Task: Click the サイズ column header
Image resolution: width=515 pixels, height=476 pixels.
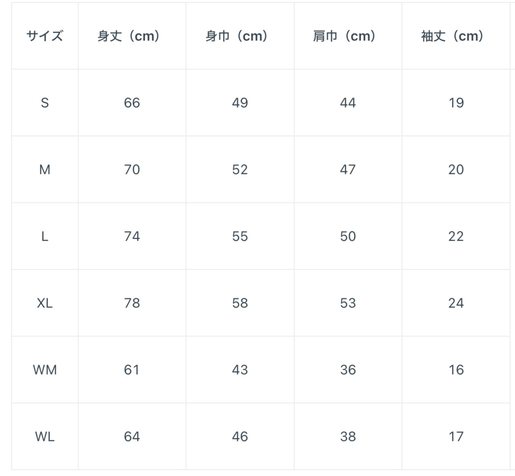Action: coord(45,36)
